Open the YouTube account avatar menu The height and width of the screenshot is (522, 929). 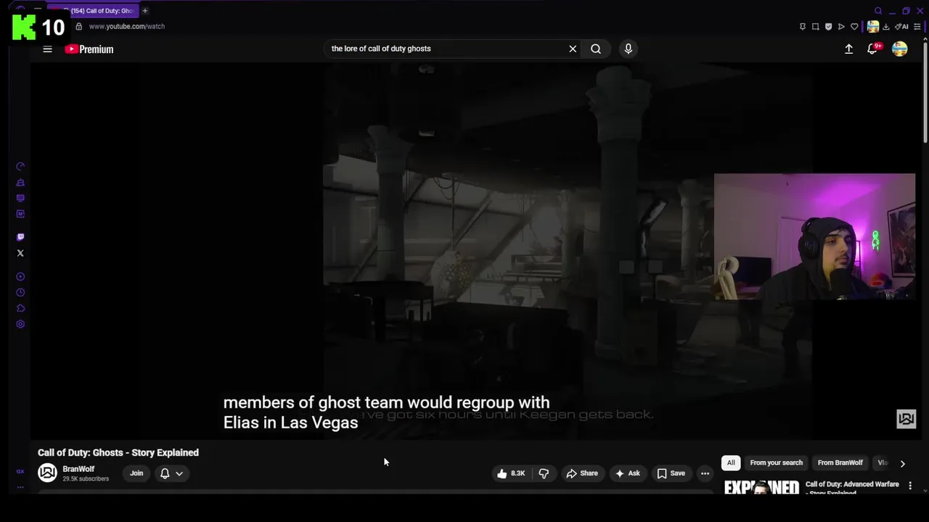(900, 49)
